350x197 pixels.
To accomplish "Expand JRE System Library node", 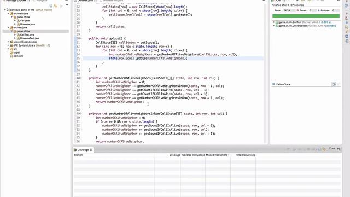I will coord(9,45).
